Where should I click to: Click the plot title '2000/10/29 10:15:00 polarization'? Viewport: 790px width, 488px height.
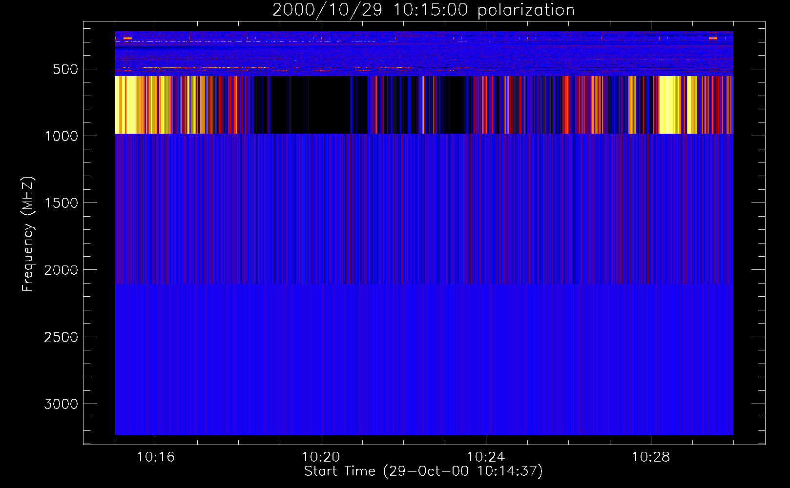423,10
